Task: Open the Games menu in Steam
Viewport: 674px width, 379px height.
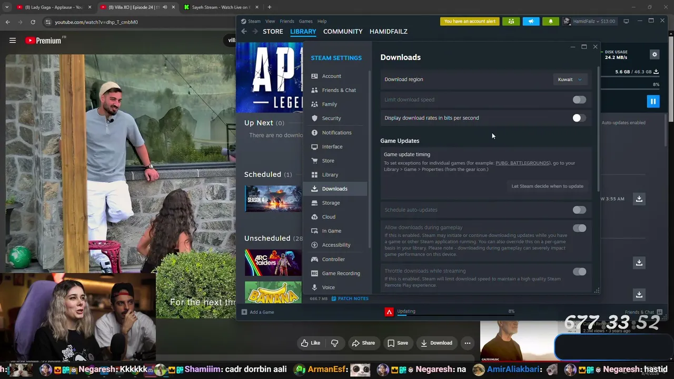Action: [x=306, y=21]
